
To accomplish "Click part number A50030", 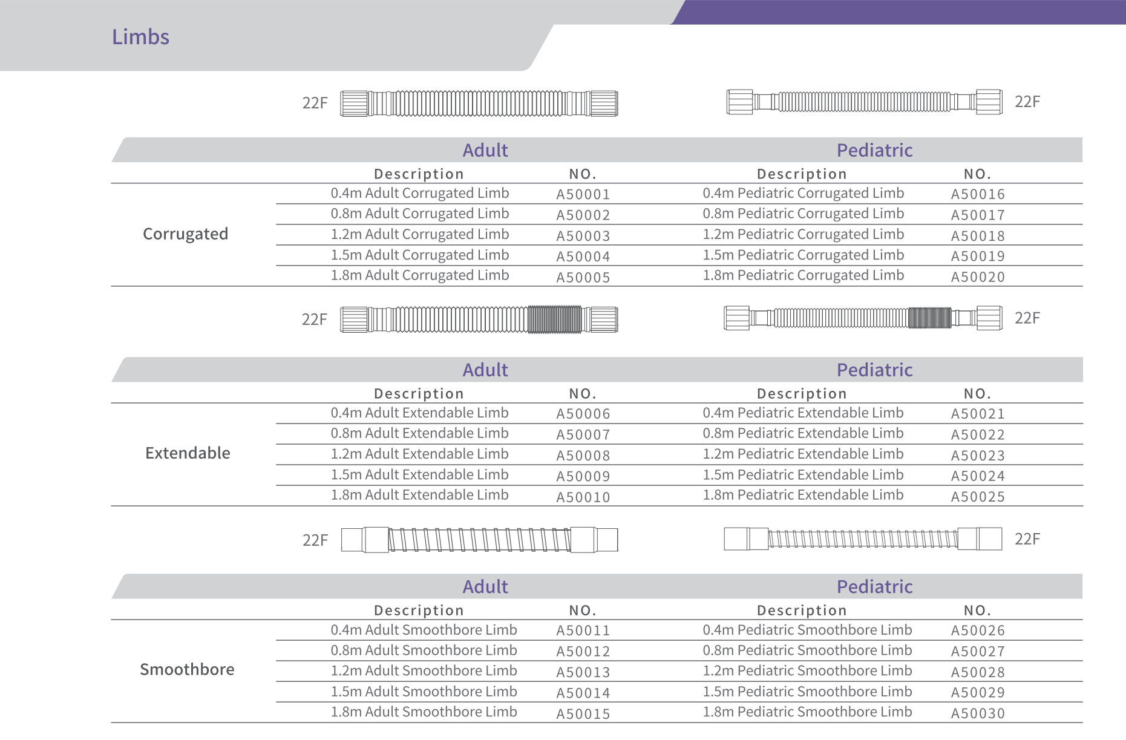I will (977, 713).
